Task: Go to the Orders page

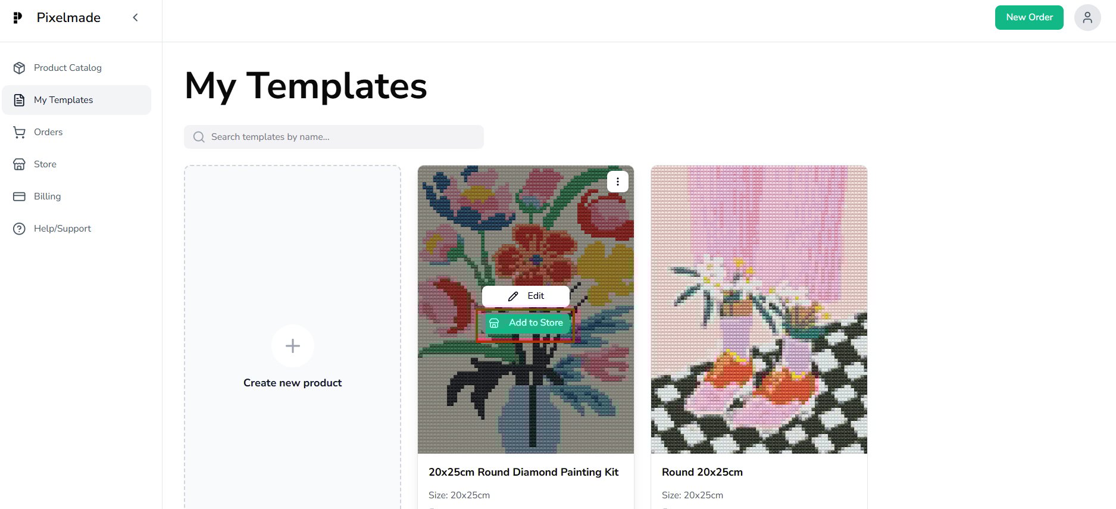Action: tap(48, 132)
